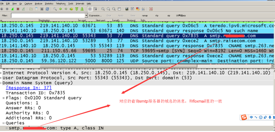The image size is (275, 132).
Task: Open help (lifebuoy icon)
Action: tap(151, 9)
